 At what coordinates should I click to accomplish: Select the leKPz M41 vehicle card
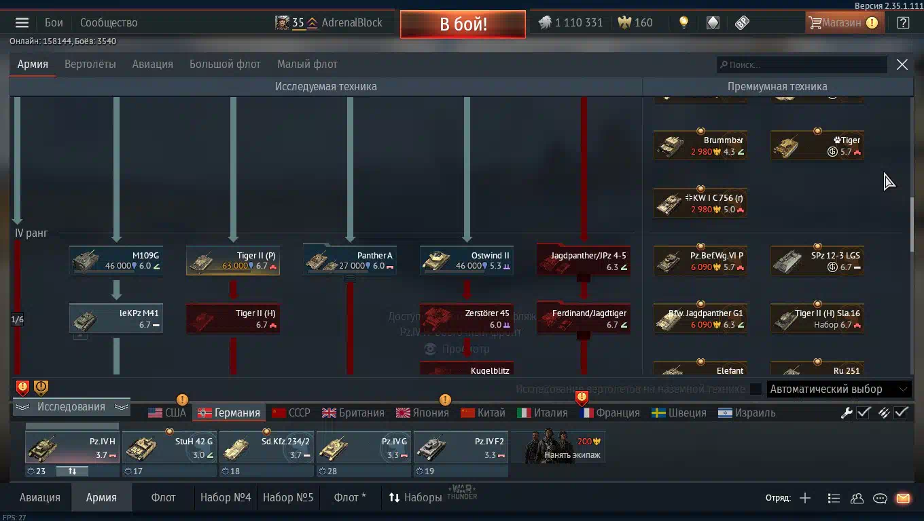pyautogui.click(x=116, y=318)
